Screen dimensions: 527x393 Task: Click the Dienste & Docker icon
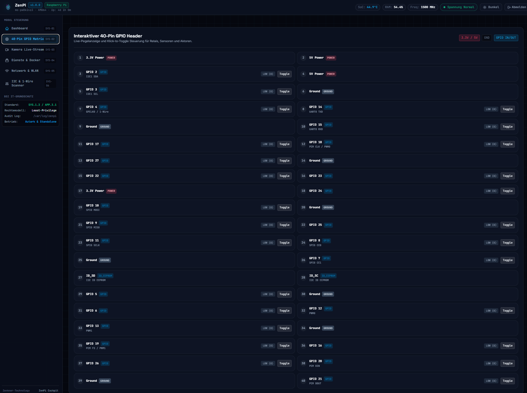pyautogui.click(x=7, y=60)
